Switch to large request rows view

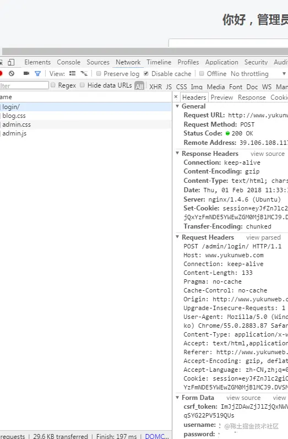click(x=73, y=74)
